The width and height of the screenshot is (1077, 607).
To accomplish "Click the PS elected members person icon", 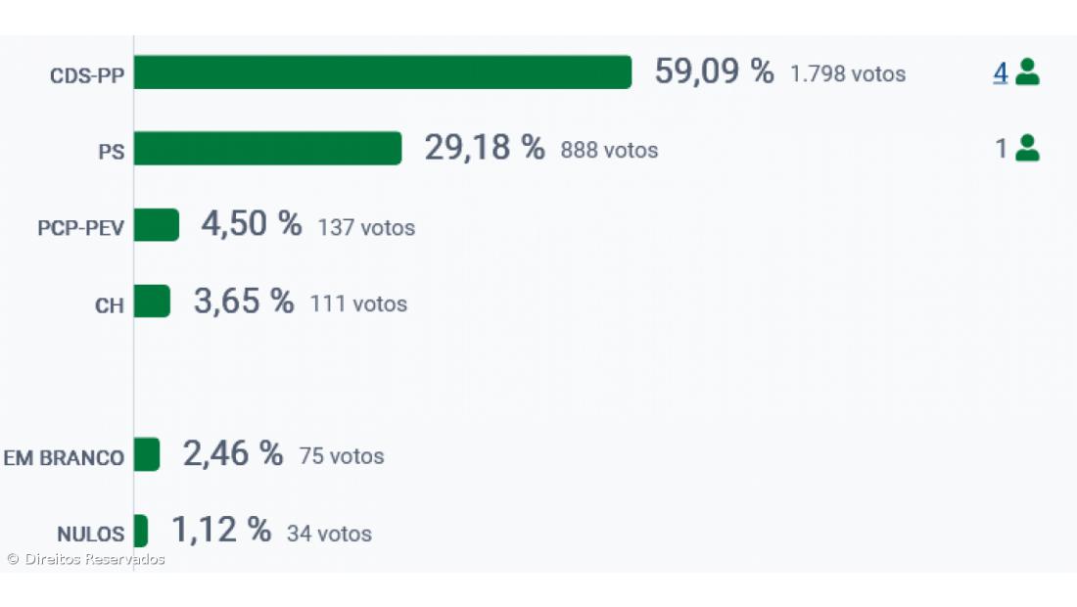I will click(x=1027, y=148).
